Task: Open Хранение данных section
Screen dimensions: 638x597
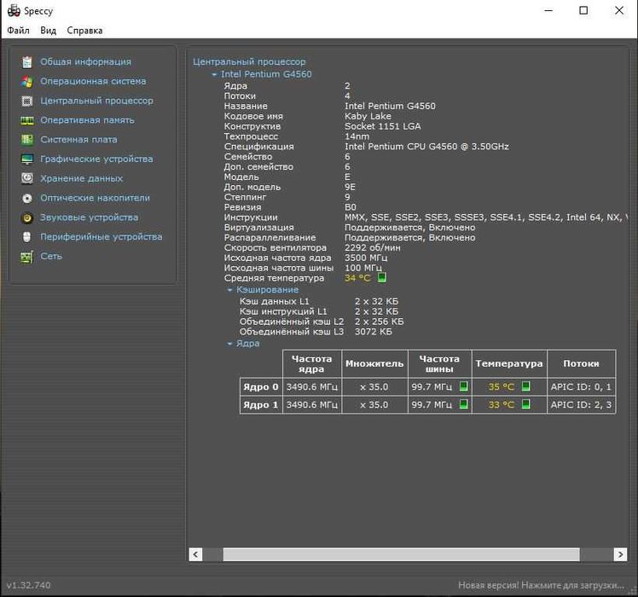Action: tap(81, 178)
